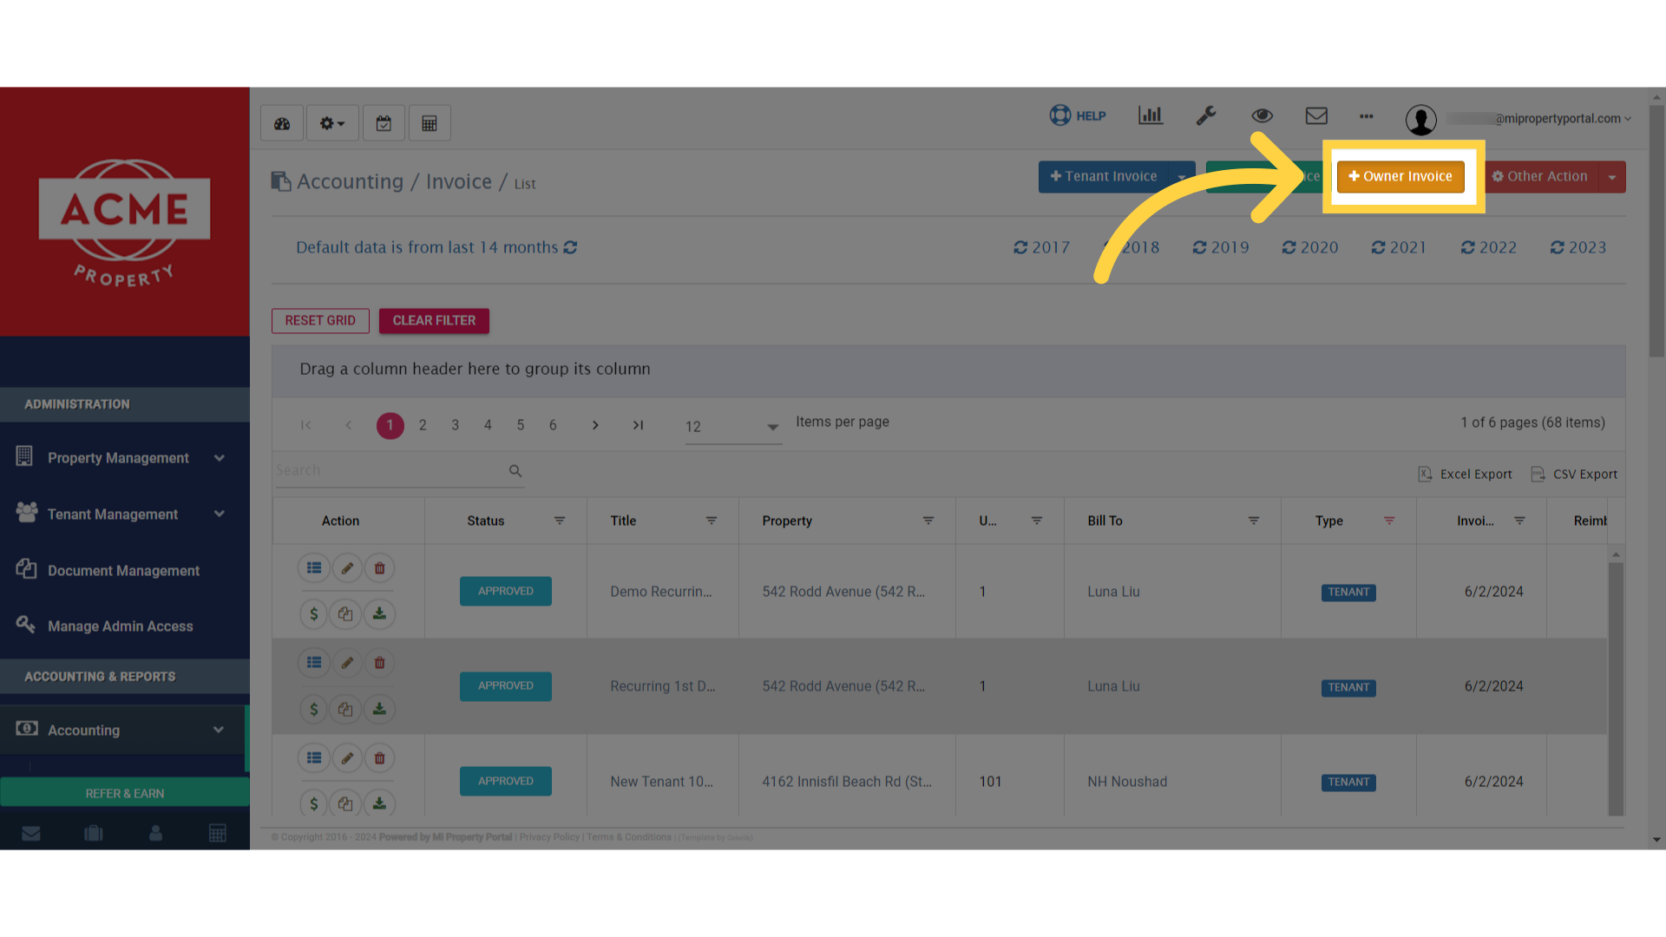
Task: Open the Type column filter
Action: (x=1389, y=521)
